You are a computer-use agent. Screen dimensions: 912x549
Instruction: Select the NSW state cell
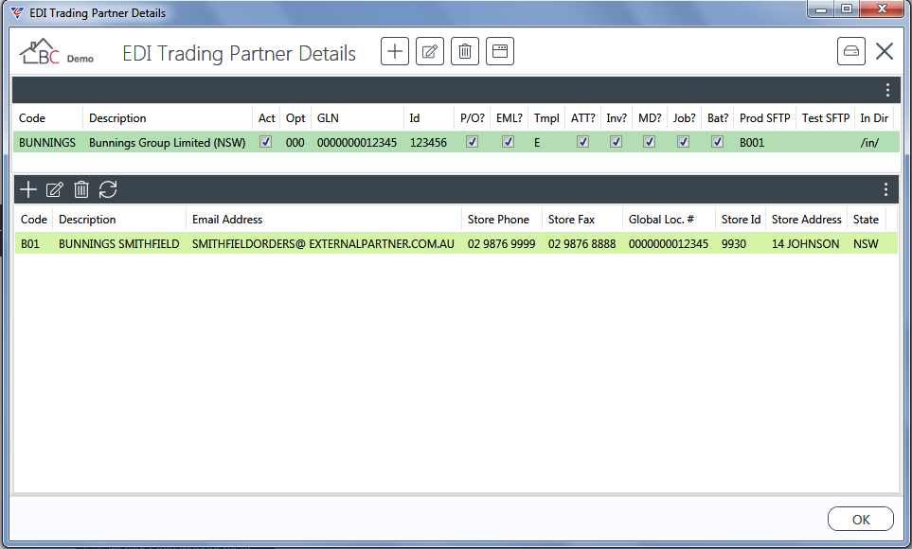(866, 243)
